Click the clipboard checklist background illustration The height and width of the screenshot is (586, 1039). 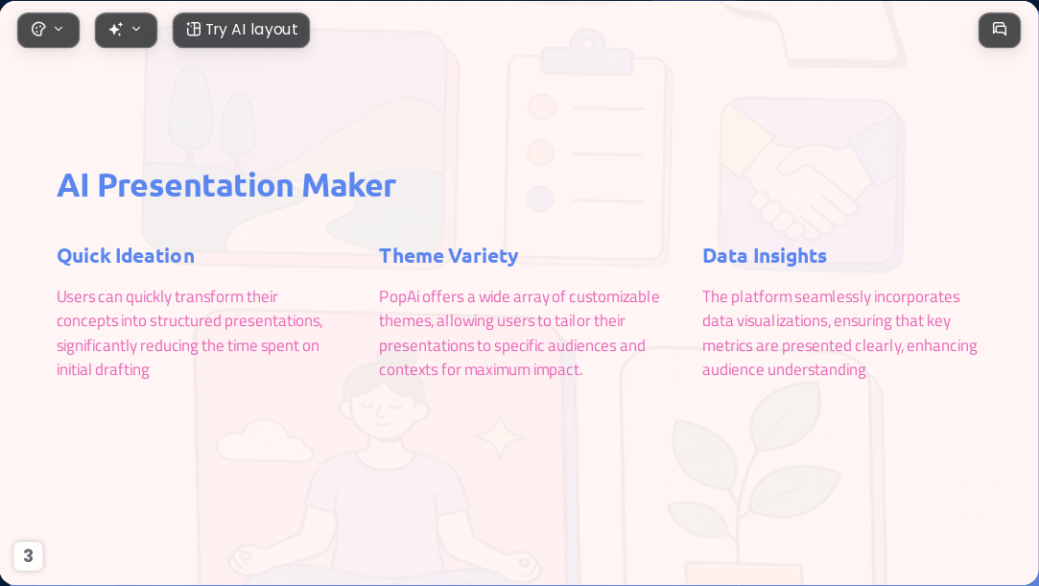[587, 147]
